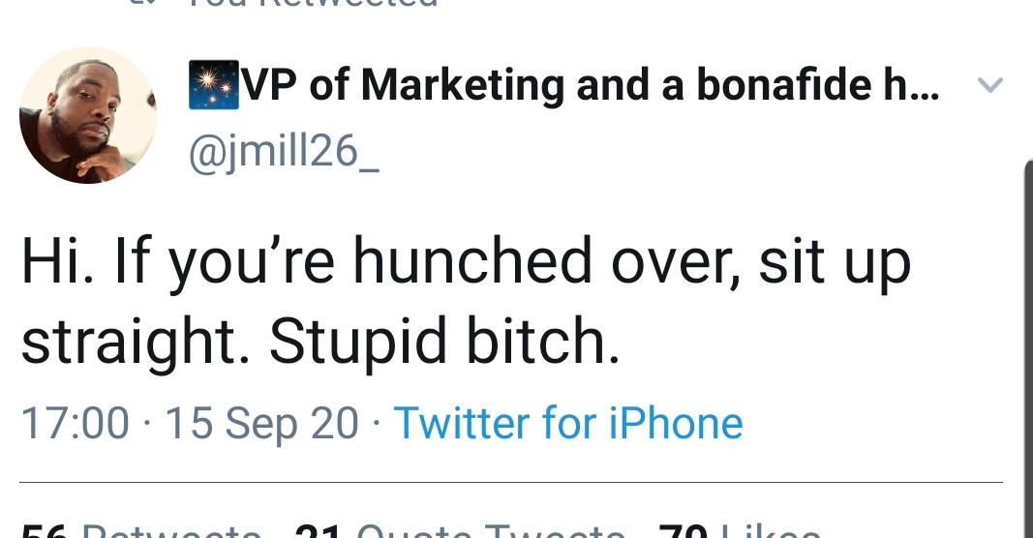
Task: Click the 79 likes count number
Action: coord(684,532)
